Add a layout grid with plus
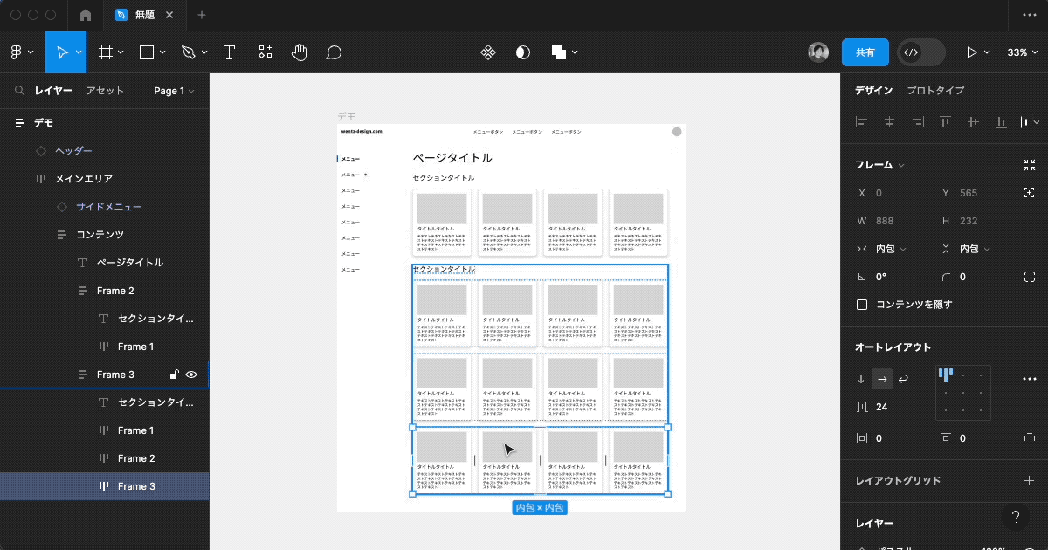The height and width of the screenshot is (550, 1048). [x=1029, y=480]
